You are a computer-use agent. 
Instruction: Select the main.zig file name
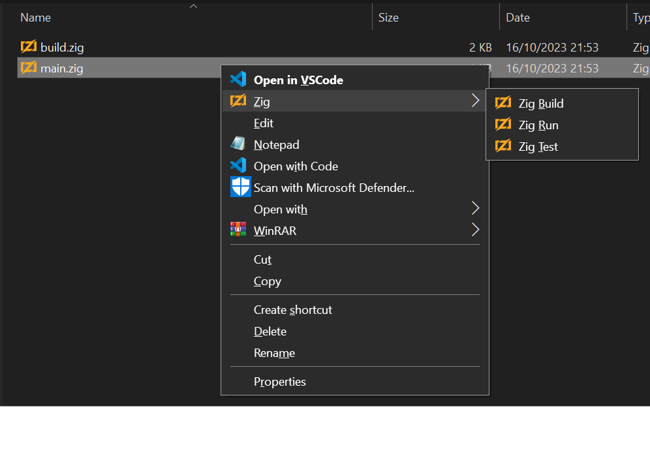62,68
